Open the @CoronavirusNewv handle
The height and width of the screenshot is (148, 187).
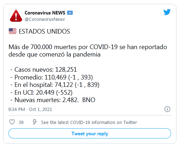[x=45, y=19]
